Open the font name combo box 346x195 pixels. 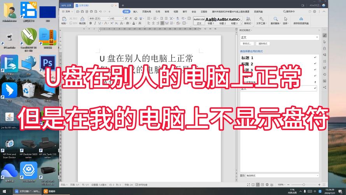[x=99, y=18]
